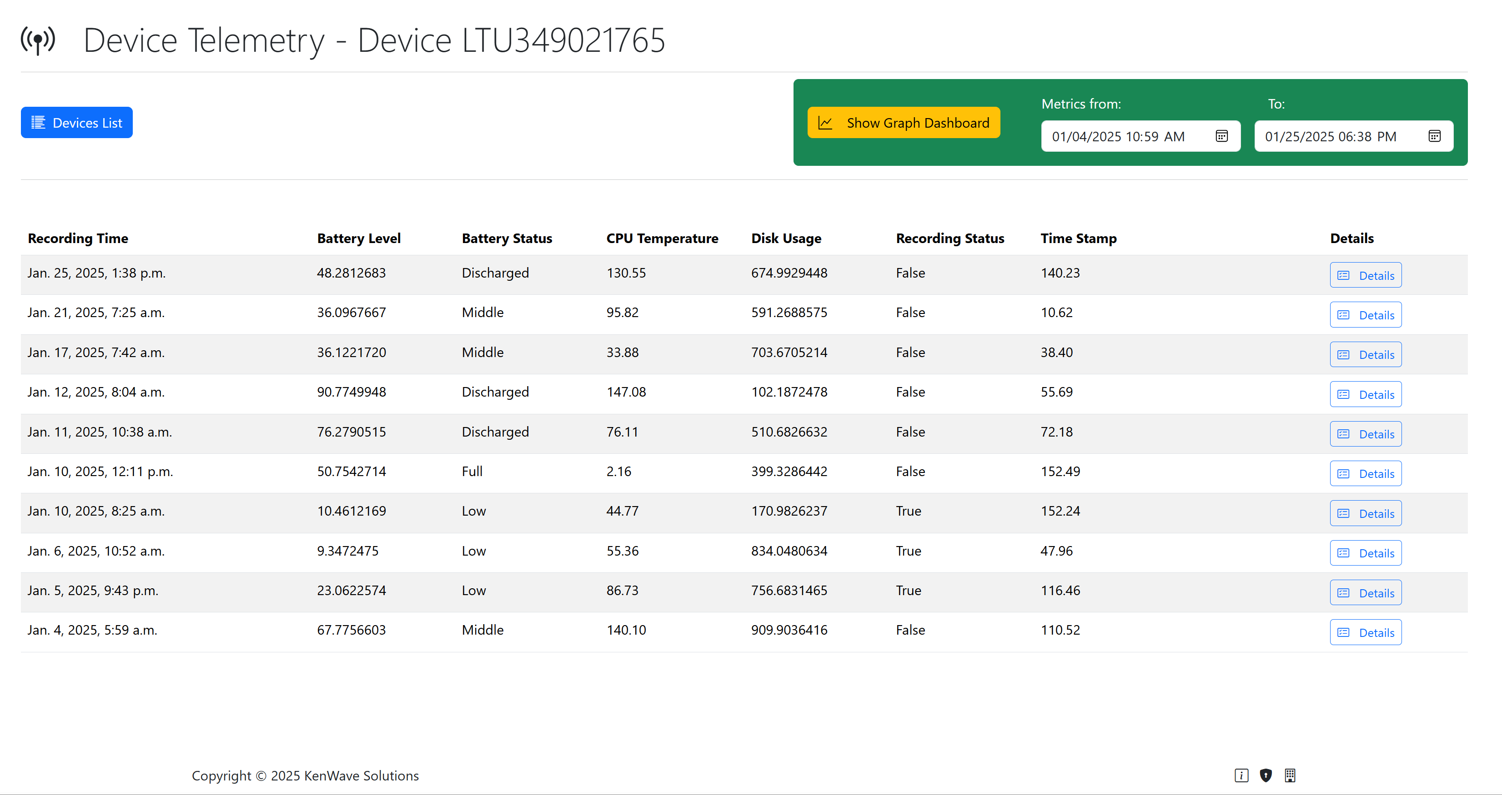Click the info icon in footer
The width and height of the screenshot is (1502, 795).
pyautogui.click(x=1241, y=775)
